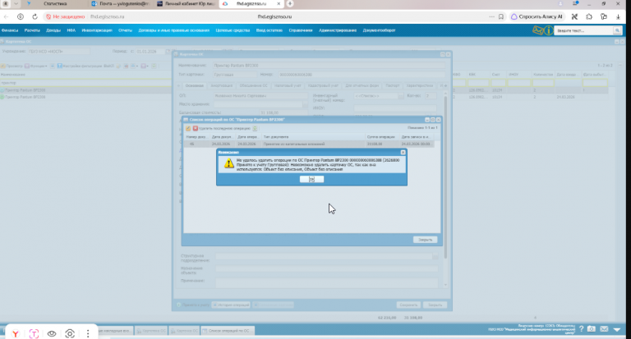The image size is (631, 339).
Task: Click the calendar icon beside period start date
Action: (x=168, y=52)
